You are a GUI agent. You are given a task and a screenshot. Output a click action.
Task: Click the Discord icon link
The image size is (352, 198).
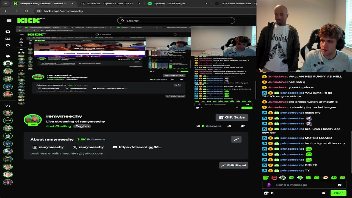[x=115, y=147]
